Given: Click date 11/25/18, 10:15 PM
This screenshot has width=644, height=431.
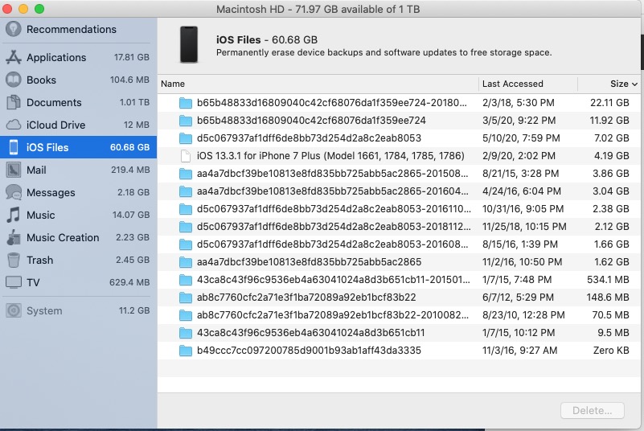Looking at the screenshot, I should click(524, 227).
